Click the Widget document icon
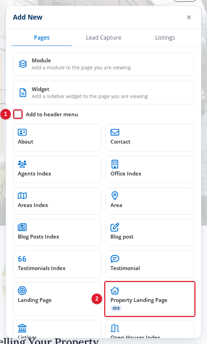This screenshot has height=344, width=207. 23,92
